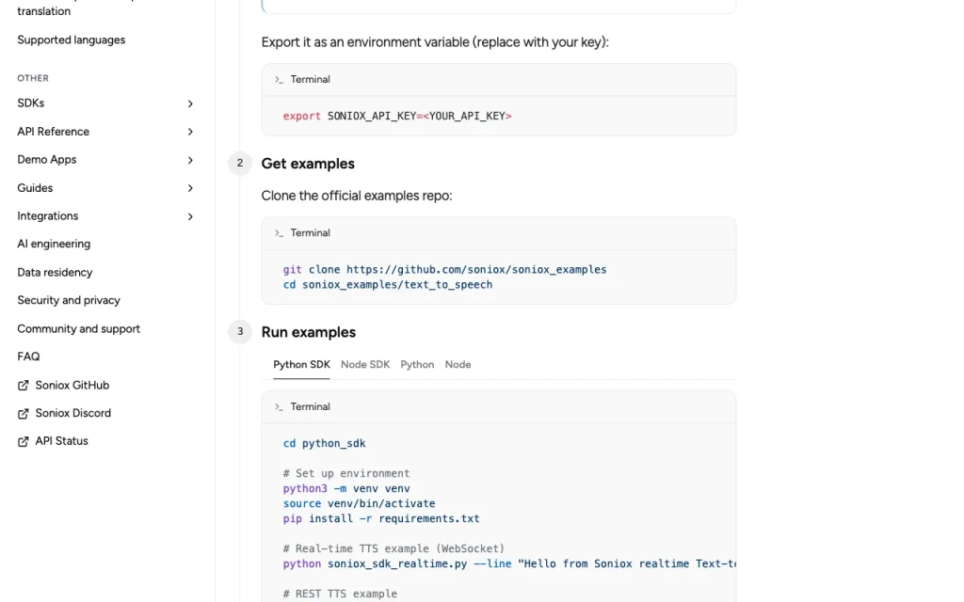
Task: Expand the Guides chevron
Action: coord(190,188)
